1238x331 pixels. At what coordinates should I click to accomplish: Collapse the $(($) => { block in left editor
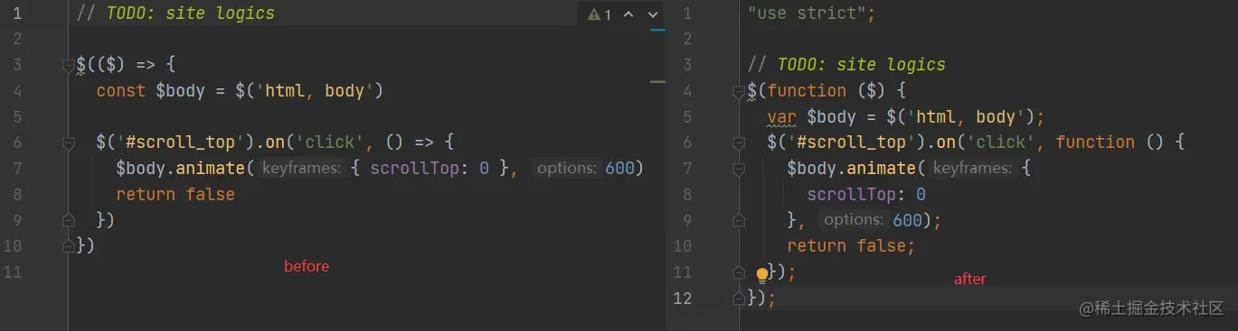click(x=68, y=65)
